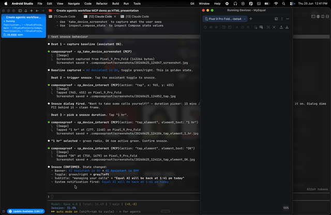Viewport: 331px width, 215px height.
Task: Open the Git menu
Action: (x=192, y=4)
